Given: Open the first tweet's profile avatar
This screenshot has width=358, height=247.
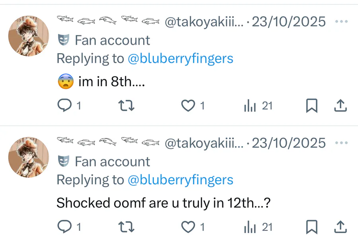Looking at the screenshot, I should (x=29, y=36).
